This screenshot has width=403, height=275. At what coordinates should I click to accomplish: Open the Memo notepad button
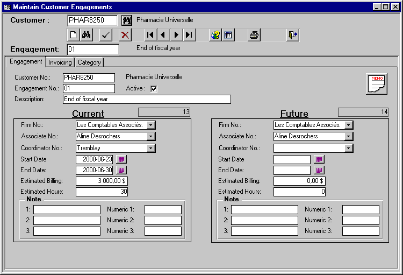(377, 83)
